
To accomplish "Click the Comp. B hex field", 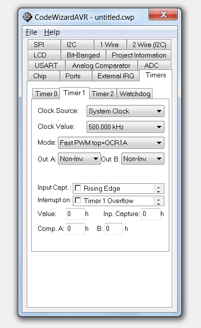I will tap(114, 228).
